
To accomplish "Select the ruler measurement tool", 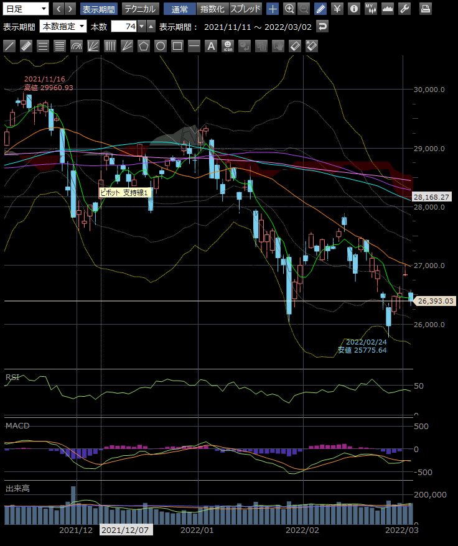I will click(26, 46).
